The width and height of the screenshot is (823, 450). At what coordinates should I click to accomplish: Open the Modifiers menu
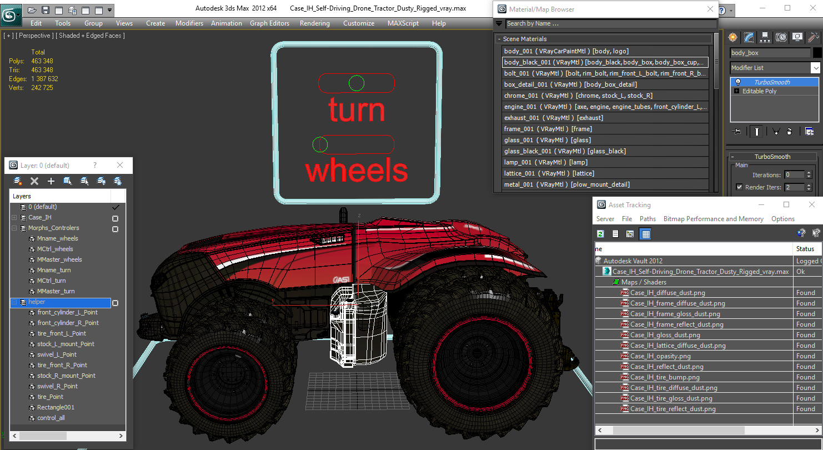(x=189, y=23)
